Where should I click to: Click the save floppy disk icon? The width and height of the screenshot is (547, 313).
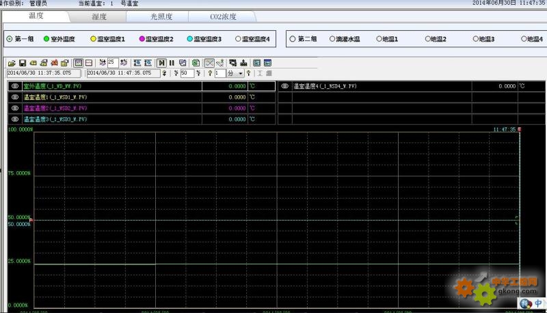pyautogui.click(x=22, y=62)
